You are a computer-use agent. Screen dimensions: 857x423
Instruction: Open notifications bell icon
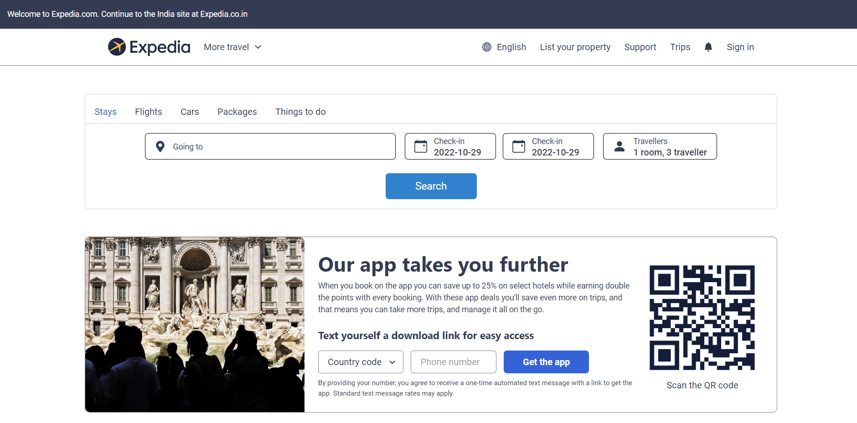point(708,47)
